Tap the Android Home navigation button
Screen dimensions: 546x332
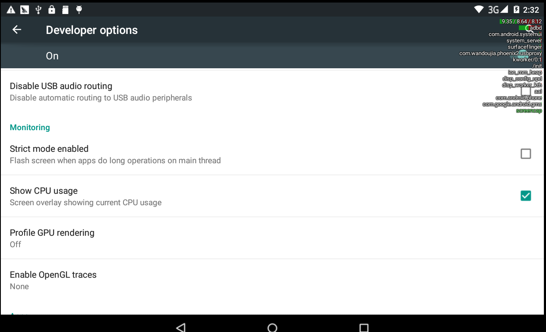pyautogui.click(x=272, y=327)
